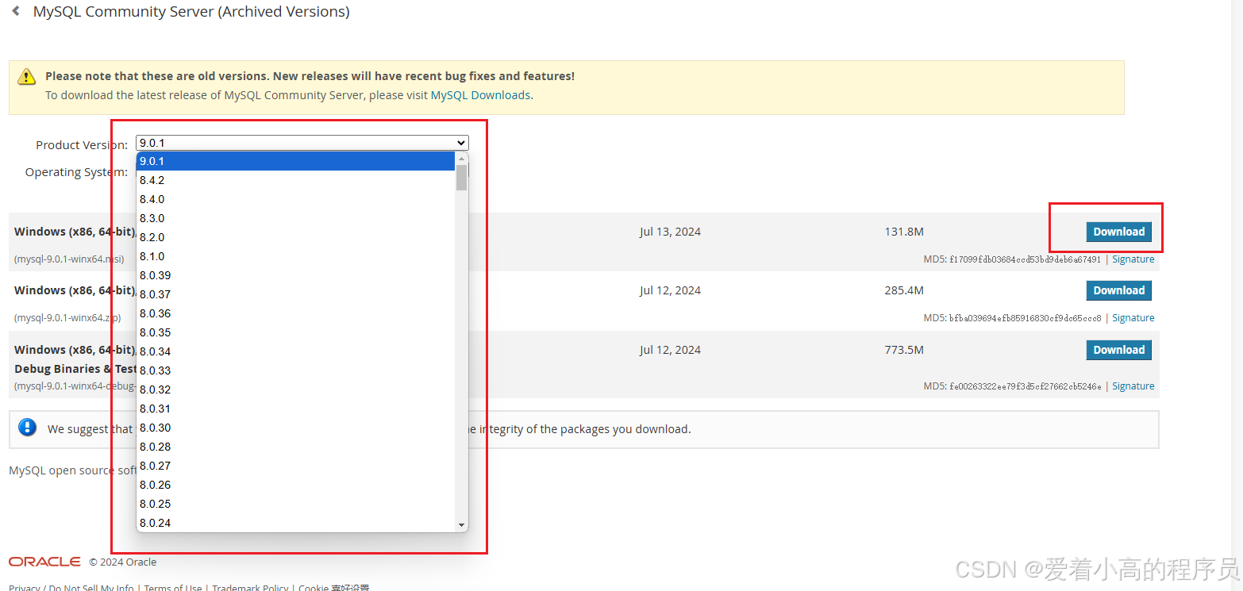This screenshot has width=1243, height=591.
Task: Select 8.0.25 from the version options
Action: coord(295,504)
